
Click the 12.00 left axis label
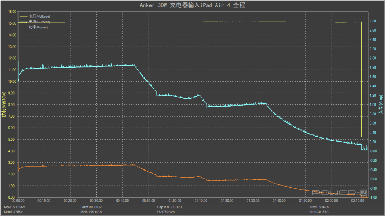pos(12,58)
